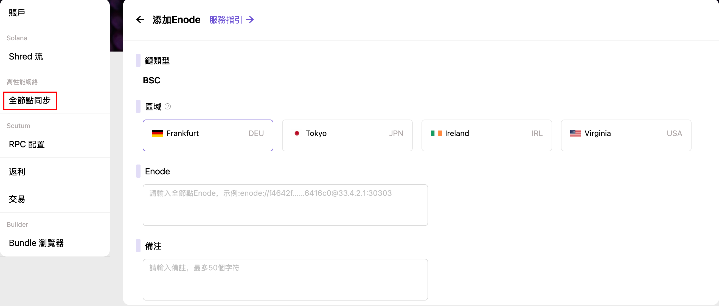Select the Tokyo JPN region
Screen dimensions: 719x306
(347, 135)
